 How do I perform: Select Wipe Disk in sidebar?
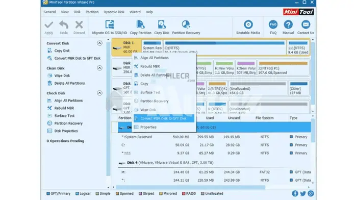[59, 76]
